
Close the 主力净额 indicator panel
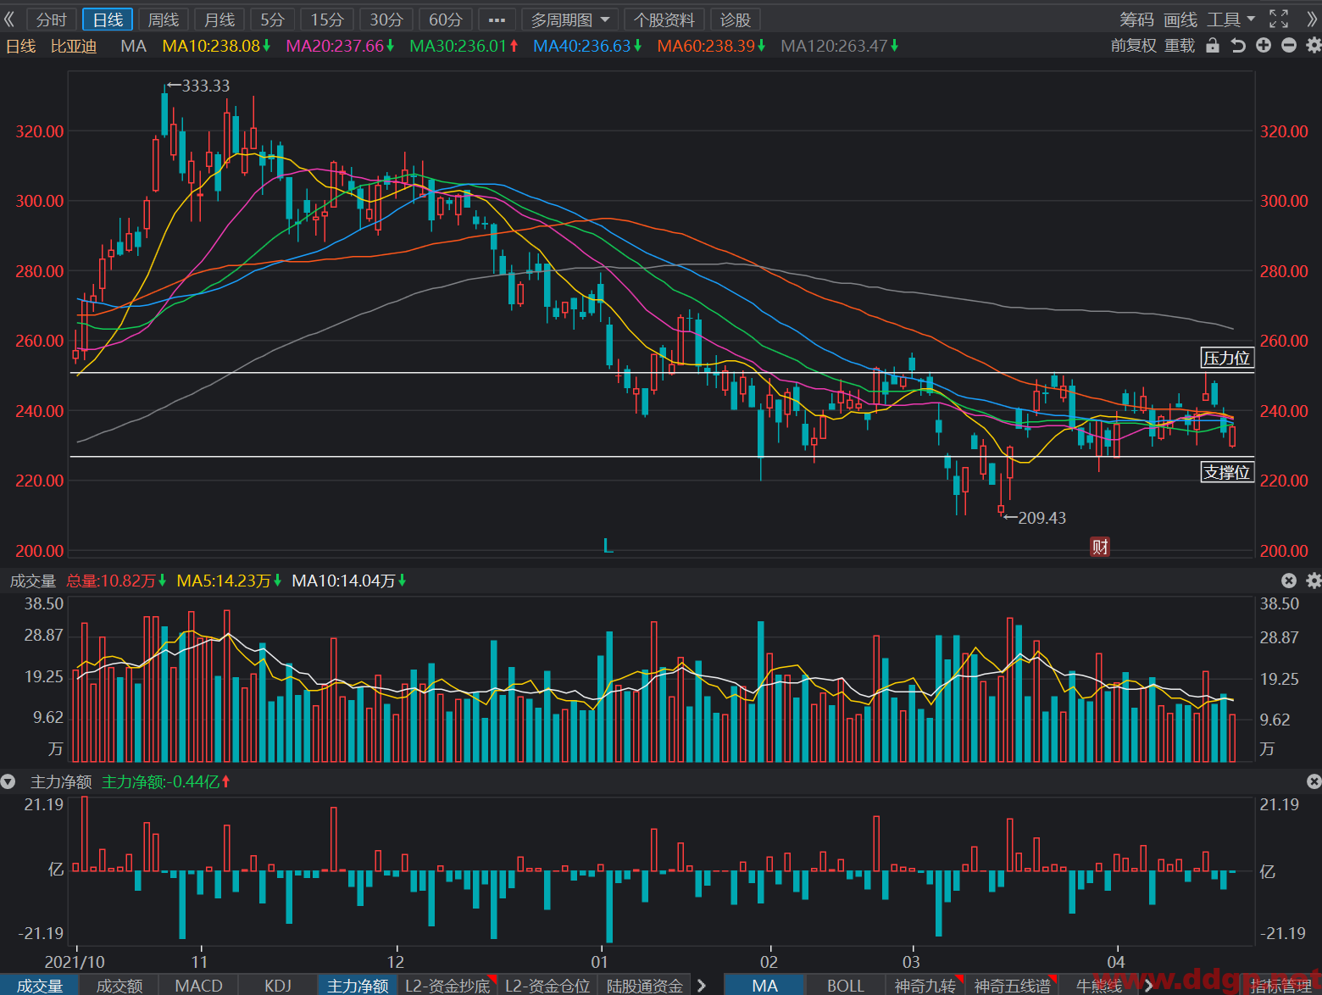point(1314,781)
